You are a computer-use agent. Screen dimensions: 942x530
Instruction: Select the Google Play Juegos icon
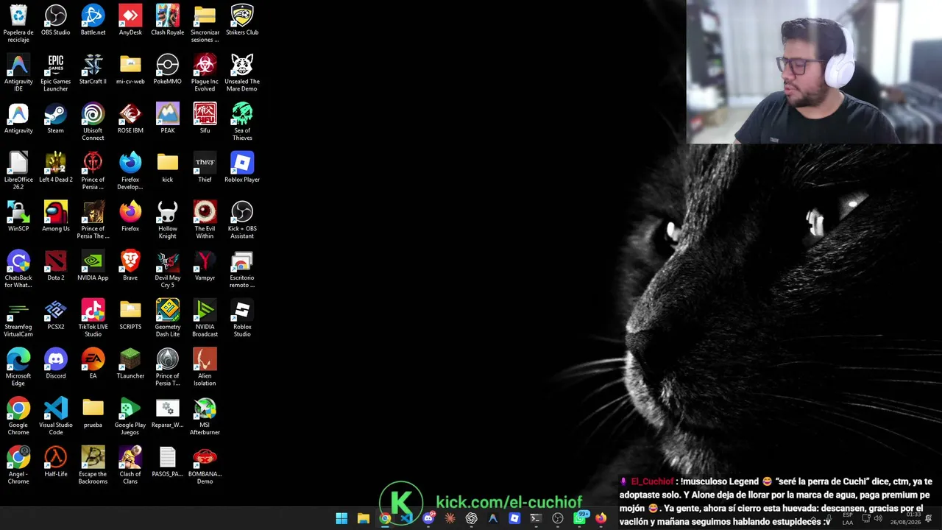pos(130,417)
